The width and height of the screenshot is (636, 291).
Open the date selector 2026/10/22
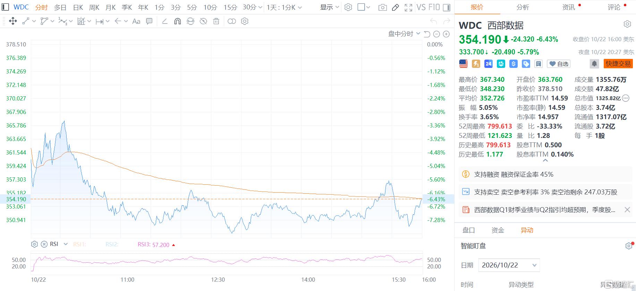coord(509,265)
